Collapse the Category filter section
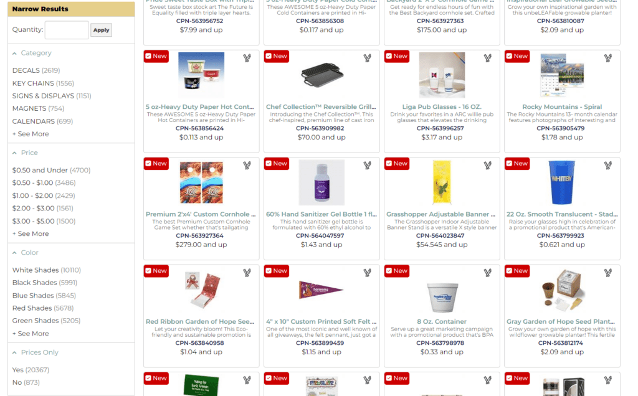 pyautogui.click(x=15, y=54)
